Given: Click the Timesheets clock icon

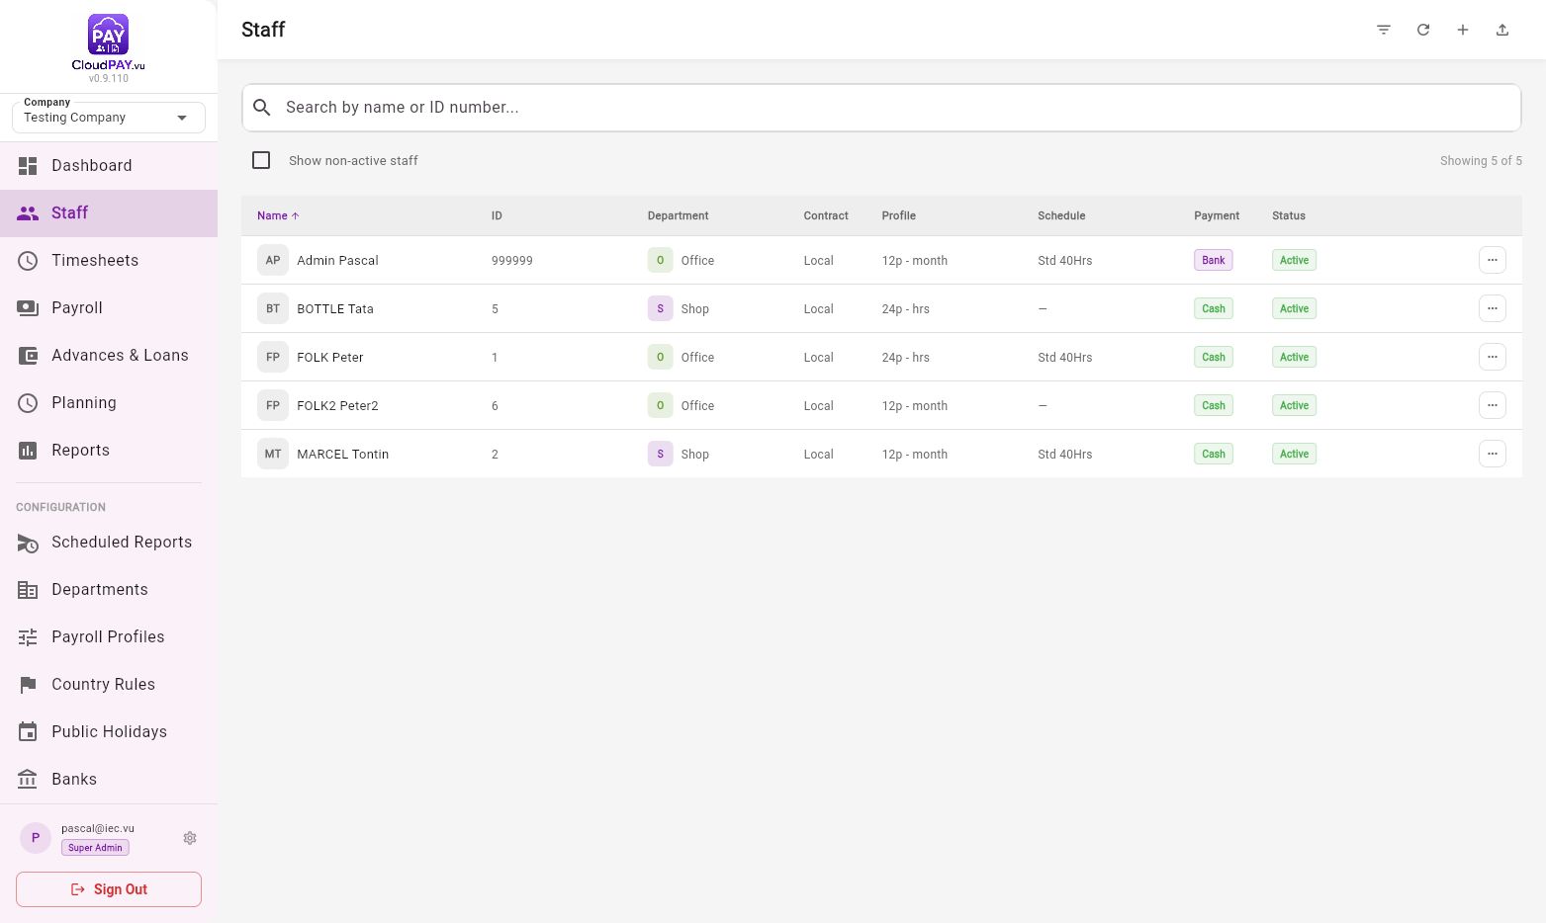Looking at the screenshot, I should pos(28,261).
